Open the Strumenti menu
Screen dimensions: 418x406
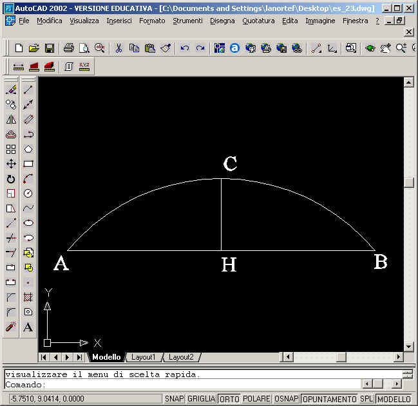click(x=187, y=21)
